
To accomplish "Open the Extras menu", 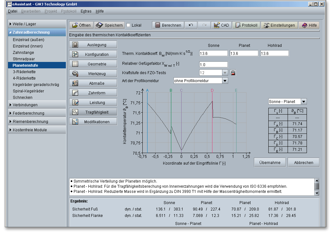I will (x=86, y=11).
